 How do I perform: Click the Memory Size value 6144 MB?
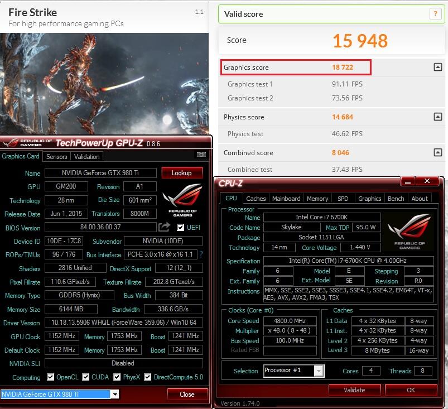pos(71,309)
